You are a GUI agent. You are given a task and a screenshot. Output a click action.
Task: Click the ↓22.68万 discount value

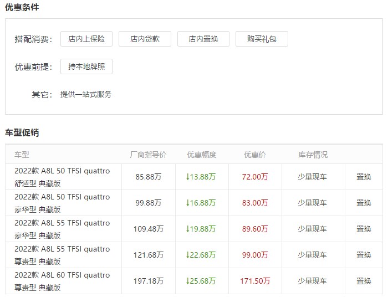click(201, 255)
